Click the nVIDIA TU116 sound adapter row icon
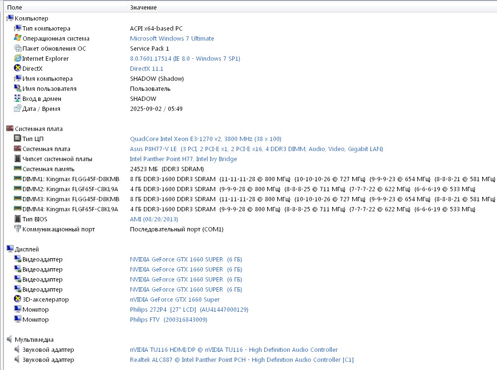The width and height of the screenshot is (497, 370). pos(17,349)
